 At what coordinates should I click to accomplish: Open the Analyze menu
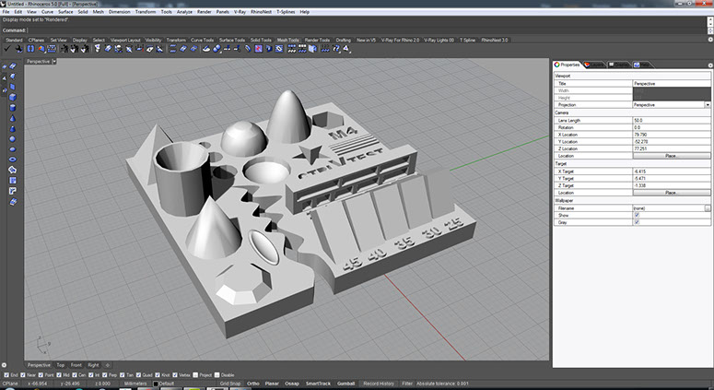pos(184,12)
